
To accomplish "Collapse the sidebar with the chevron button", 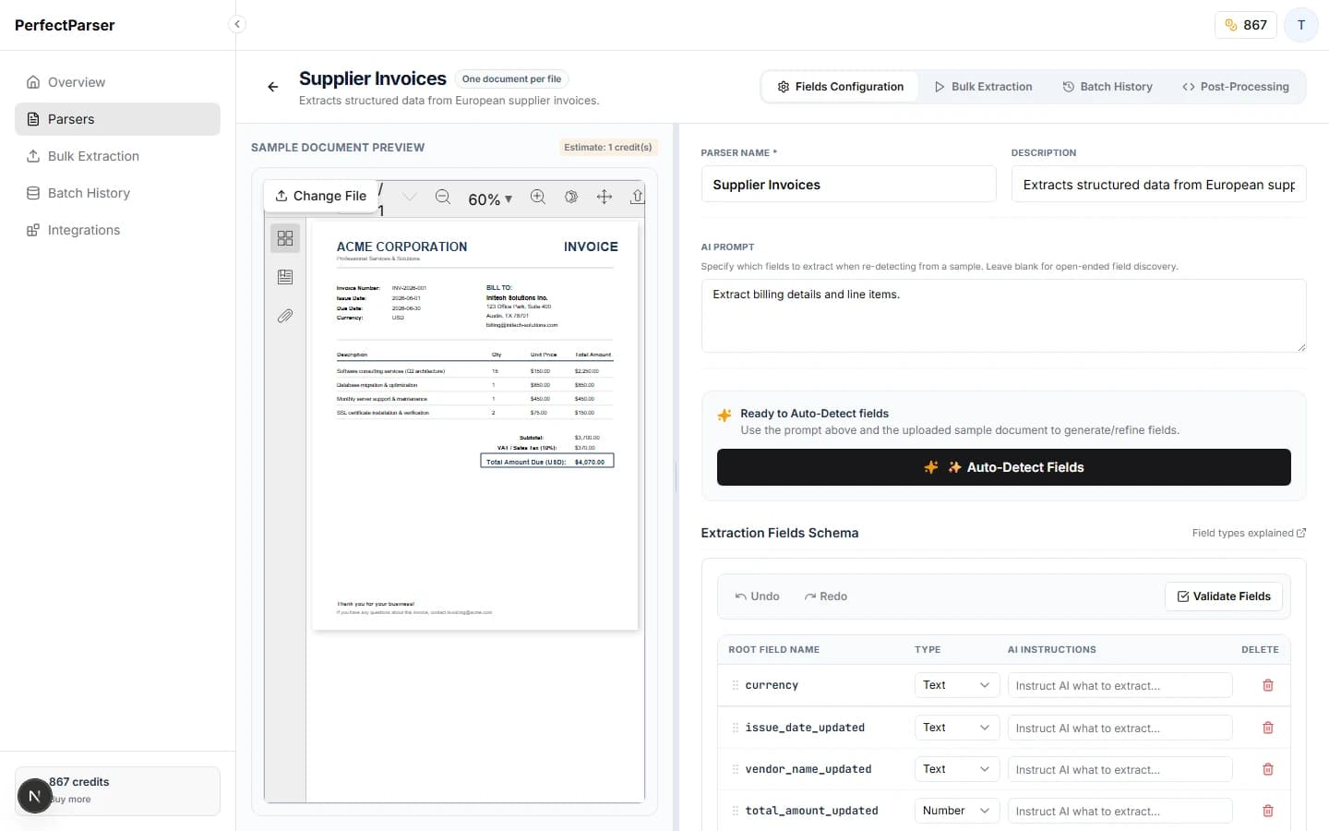I will (237, 24).
